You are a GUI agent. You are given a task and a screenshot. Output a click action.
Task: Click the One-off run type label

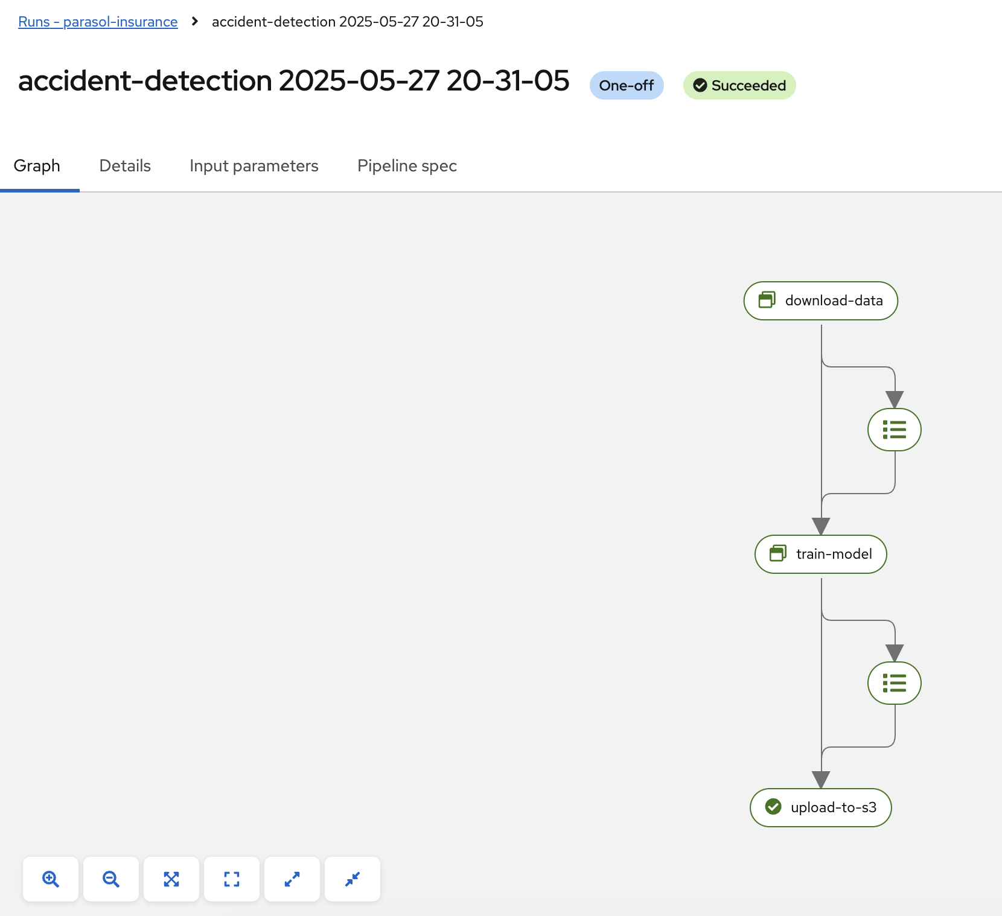pyautogui.click(x=627, y=86)
